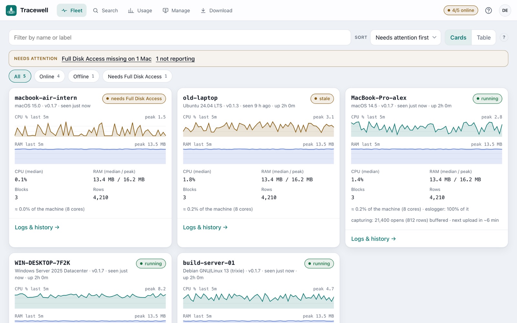Click the peak 8.2 value on WIN-DESKTOP-7F2K
This screenshot has height=323, width=517.
[x=155, y=289]
